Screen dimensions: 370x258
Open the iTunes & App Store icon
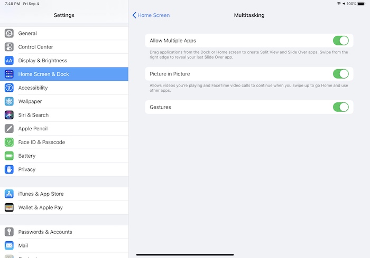(9, 194)
